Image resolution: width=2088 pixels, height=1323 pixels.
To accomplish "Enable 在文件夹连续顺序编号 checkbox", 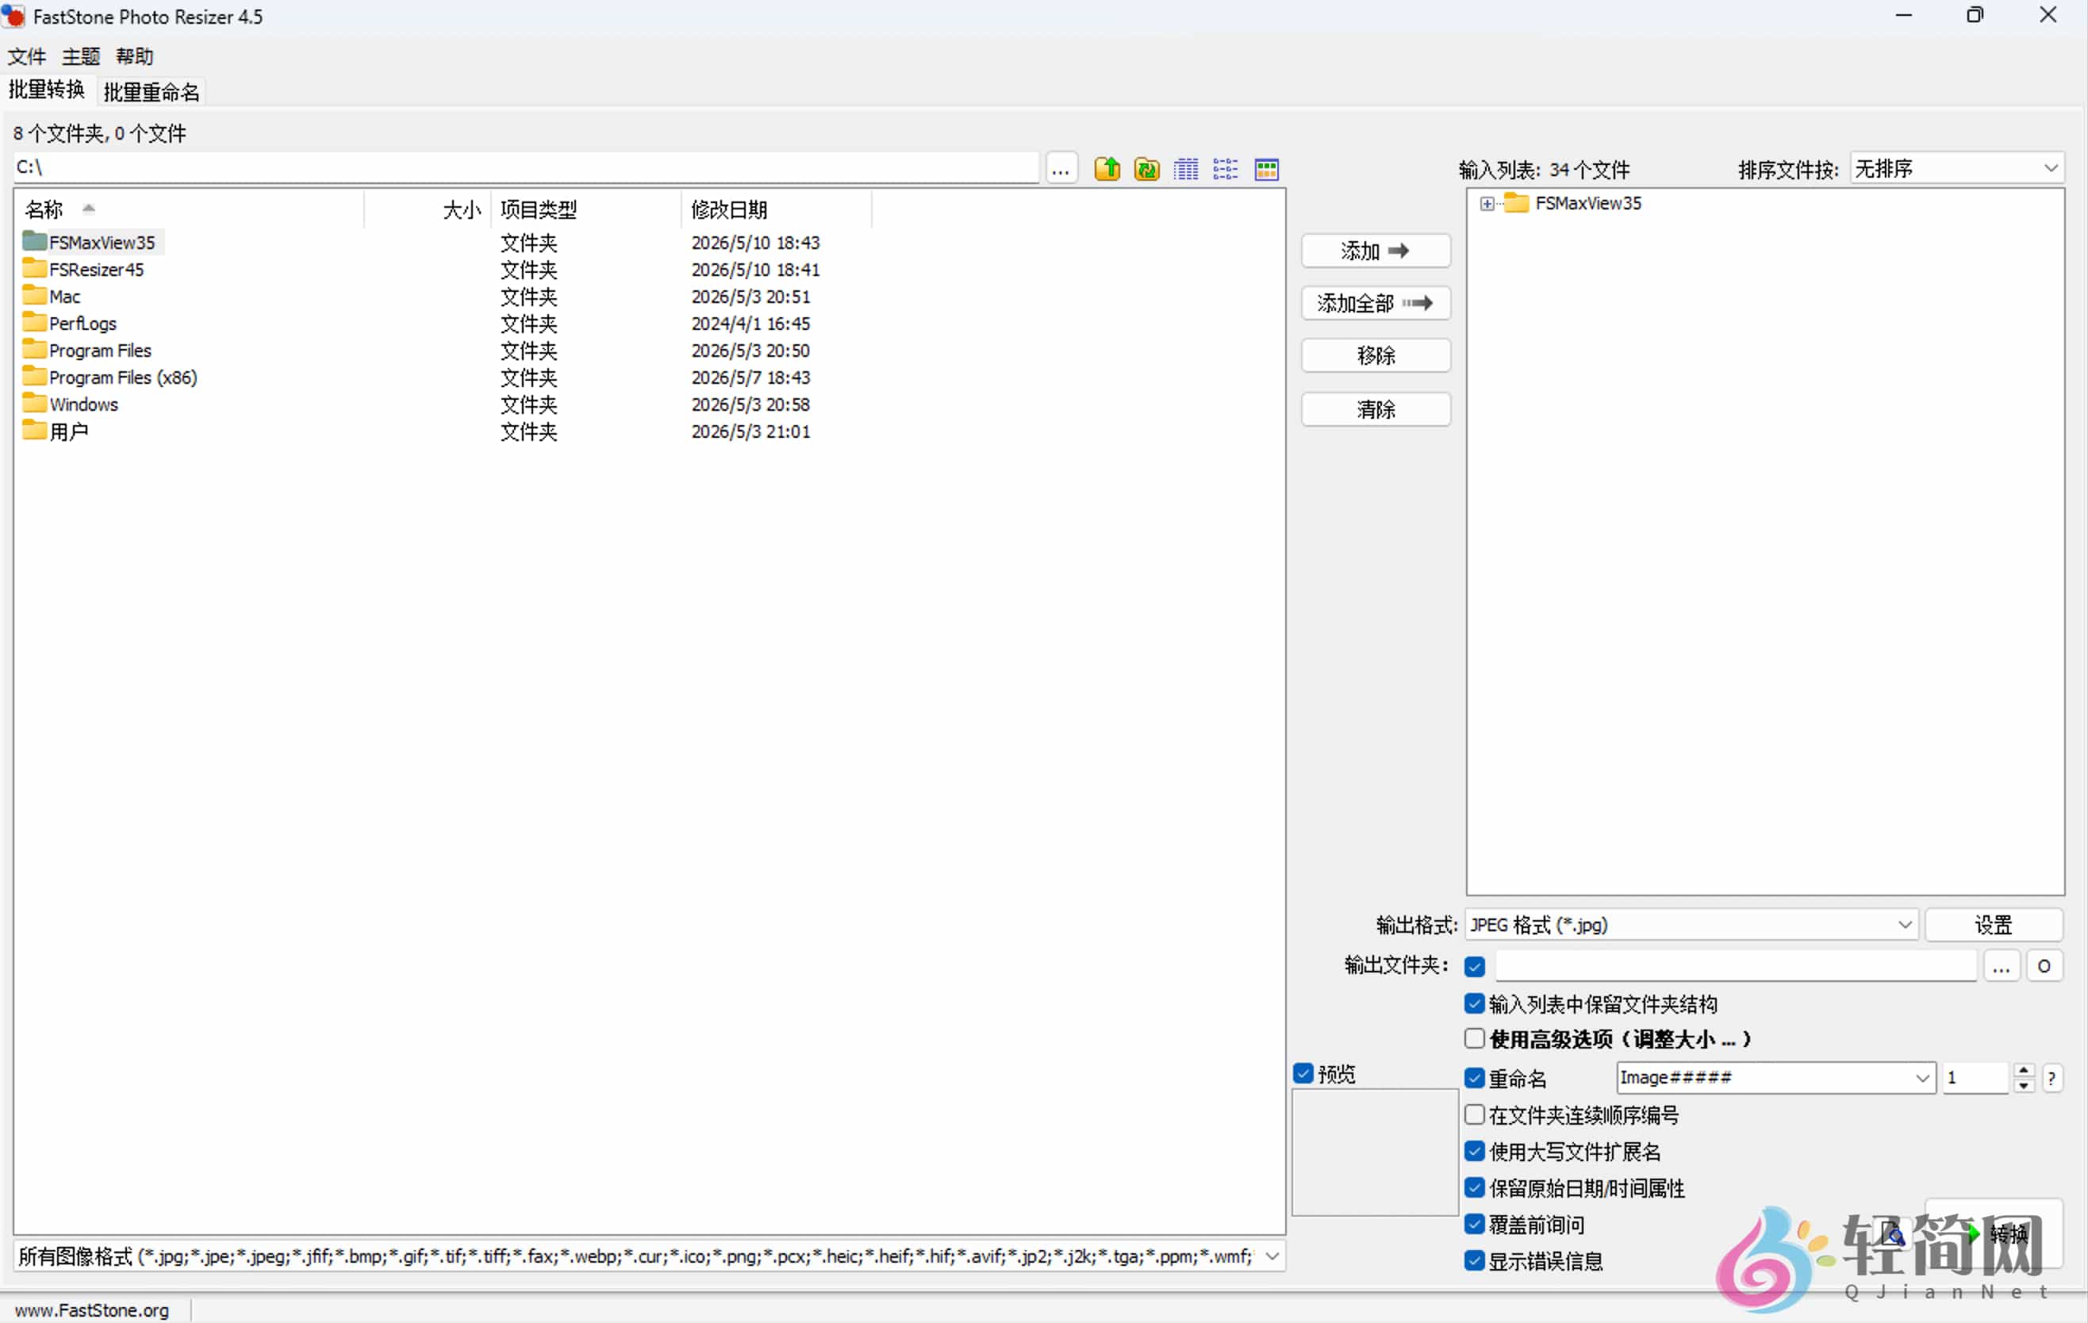I will [1474, 1114].
